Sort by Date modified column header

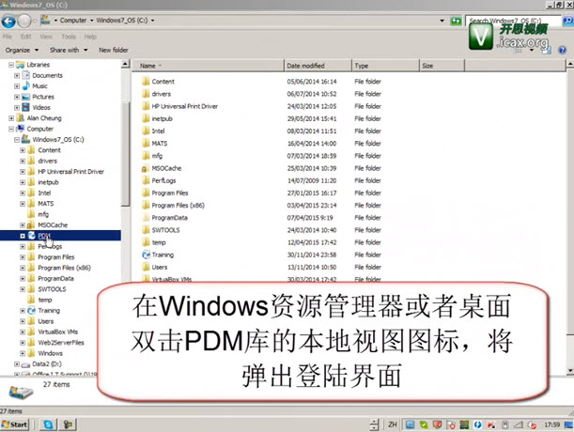point(318,66)
